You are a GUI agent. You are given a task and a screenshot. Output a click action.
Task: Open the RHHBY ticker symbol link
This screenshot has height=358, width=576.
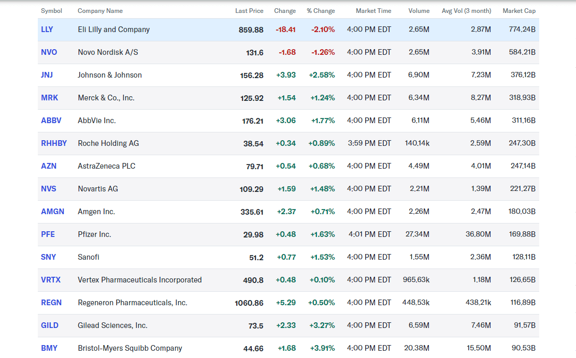pyautogui.click(x=54, y=143)
